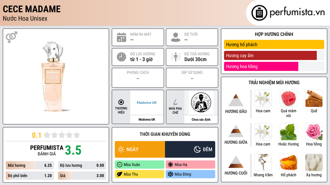This screenshot has height=185, width=330.
Task: Click the CECE MADAME title
Action: pos(32,9)
